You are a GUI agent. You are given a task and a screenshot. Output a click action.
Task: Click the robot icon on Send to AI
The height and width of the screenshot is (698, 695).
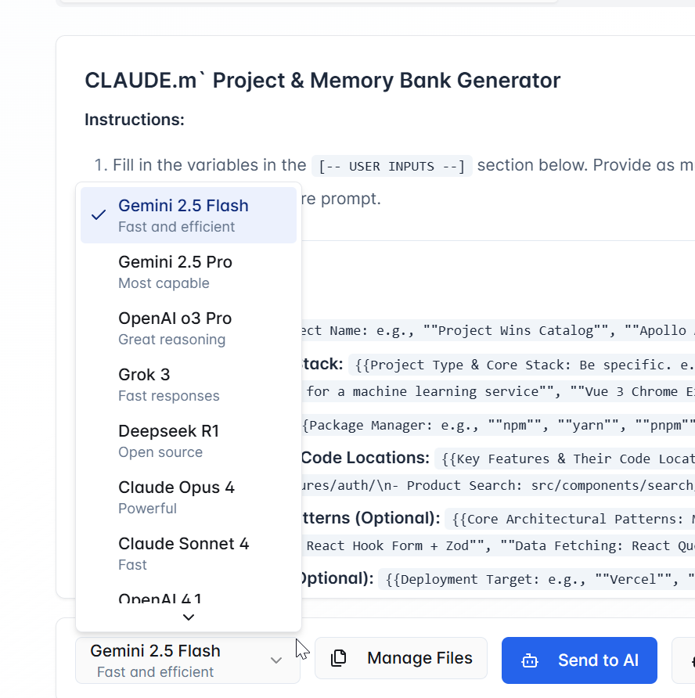(530, 660)
